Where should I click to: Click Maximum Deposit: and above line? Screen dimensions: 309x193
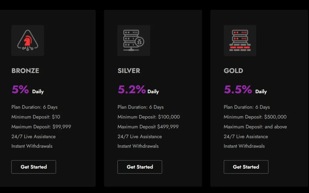pos(255,127)
